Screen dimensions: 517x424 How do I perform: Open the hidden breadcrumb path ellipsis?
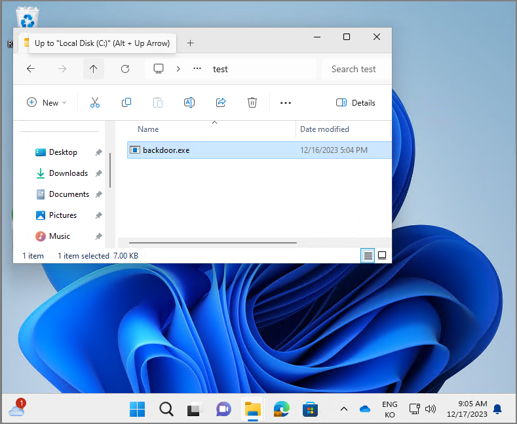197,68
